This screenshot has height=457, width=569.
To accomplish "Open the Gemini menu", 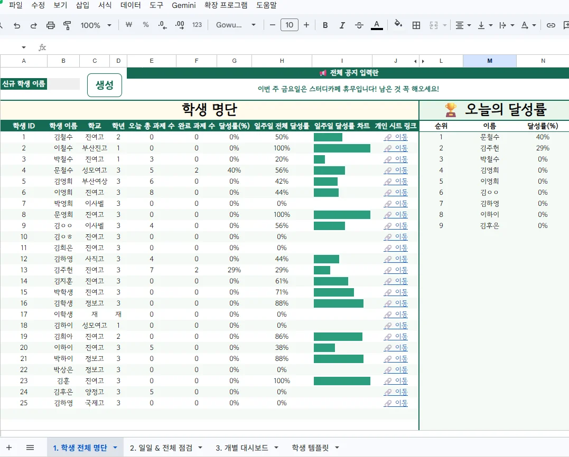I will (184, 5).
